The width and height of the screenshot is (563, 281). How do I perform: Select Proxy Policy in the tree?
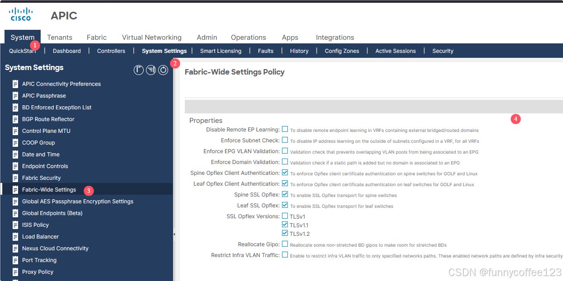pos(38,272)
